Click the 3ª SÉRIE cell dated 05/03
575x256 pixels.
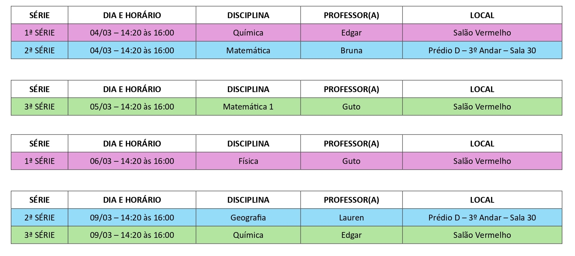(x=40, y=107)
